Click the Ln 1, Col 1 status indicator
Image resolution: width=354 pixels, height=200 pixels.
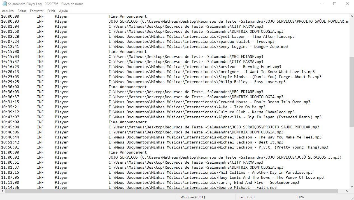[247, 197]
